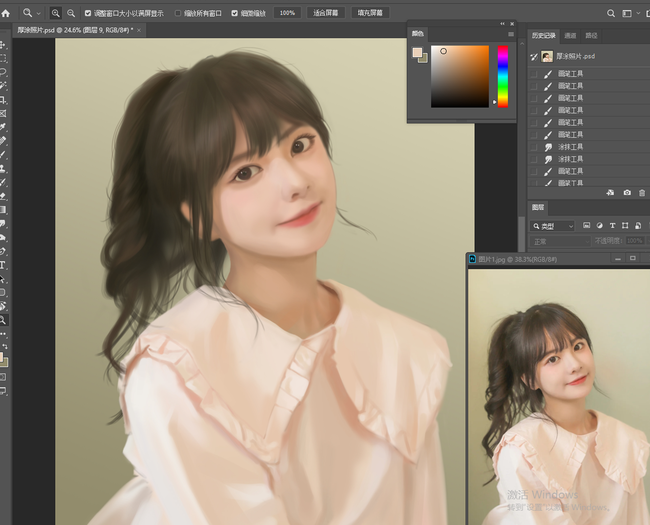Open the search icon at top right
Screen dimensions: 650x525
tap(611, 13)
